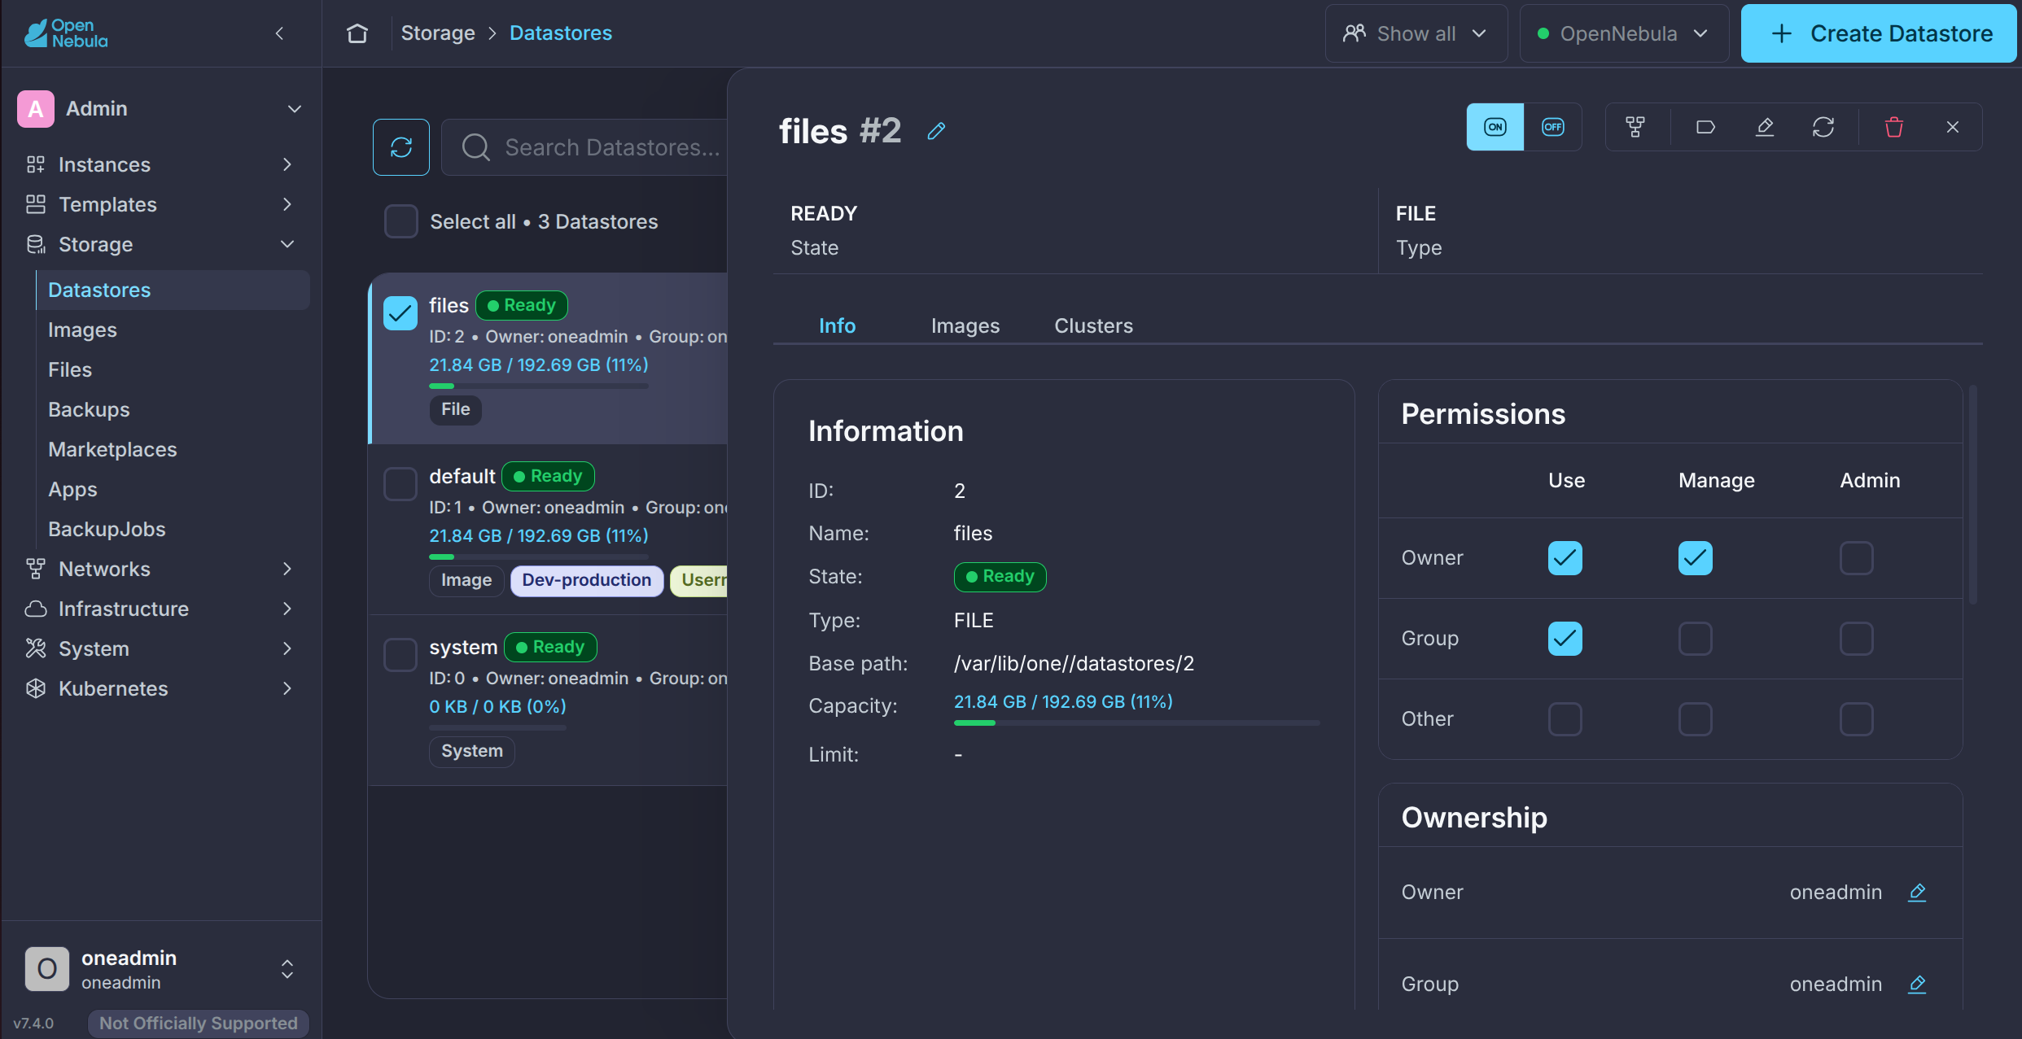
Task: Go to home via house icon
Action: [357, 33]
